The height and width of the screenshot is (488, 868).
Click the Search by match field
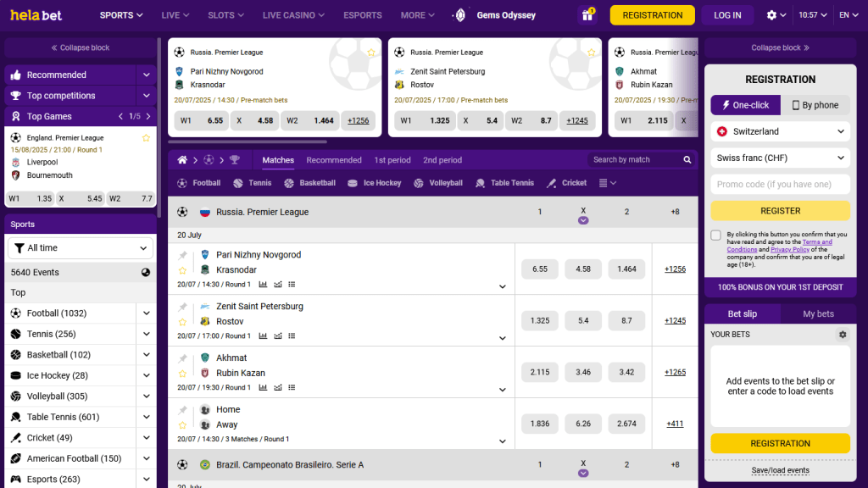[635, 160]
